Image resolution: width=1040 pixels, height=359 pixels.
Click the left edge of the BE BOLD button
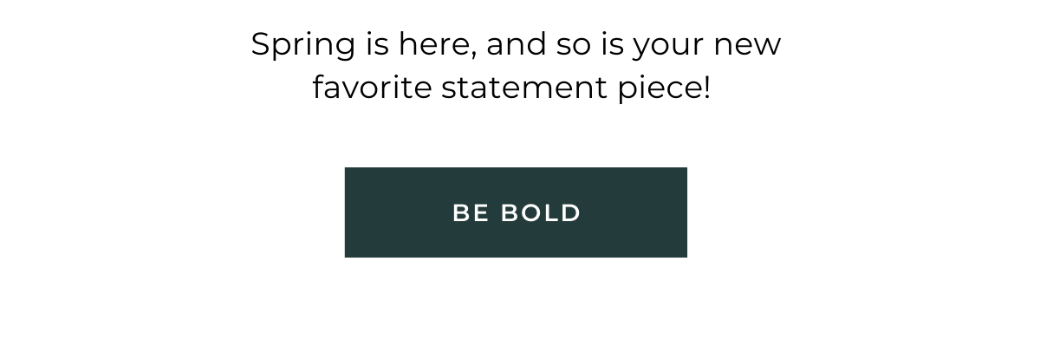(x=350, y=212)
